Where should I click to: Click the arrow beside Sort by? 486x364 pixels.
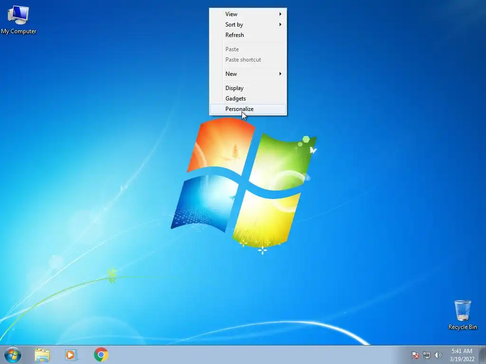pos(280,25)
